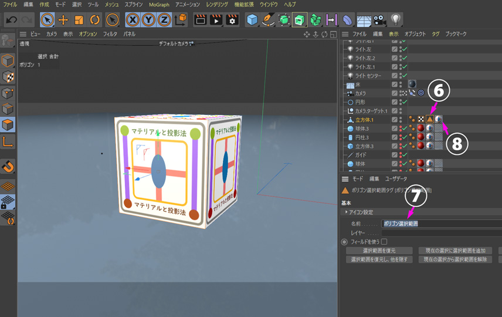Select the Move tool in the toolbar
This screenshot has width=502, height=317.
click(63, 20)
